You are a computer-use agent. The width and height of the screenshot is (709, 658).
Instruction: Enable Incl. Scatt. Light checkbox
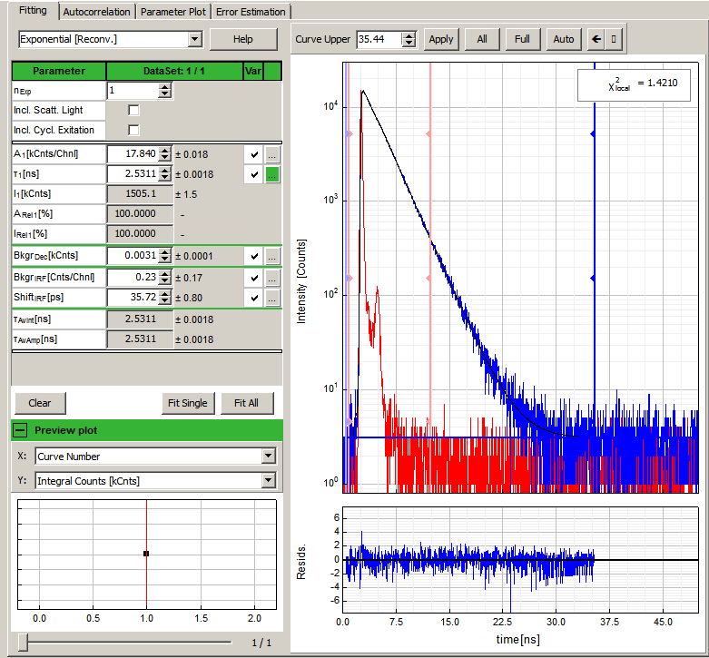pyautogui.click(x=134, y=110)
